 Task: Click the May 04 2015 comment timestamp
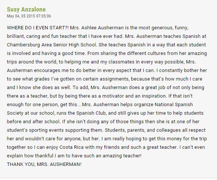click(x=29, y=16)
